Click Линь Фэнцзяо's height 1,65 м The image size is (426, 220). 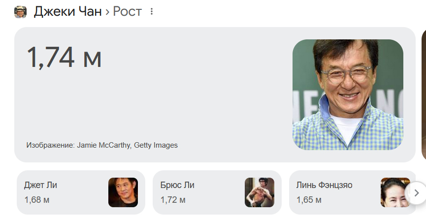pos(309,200)
